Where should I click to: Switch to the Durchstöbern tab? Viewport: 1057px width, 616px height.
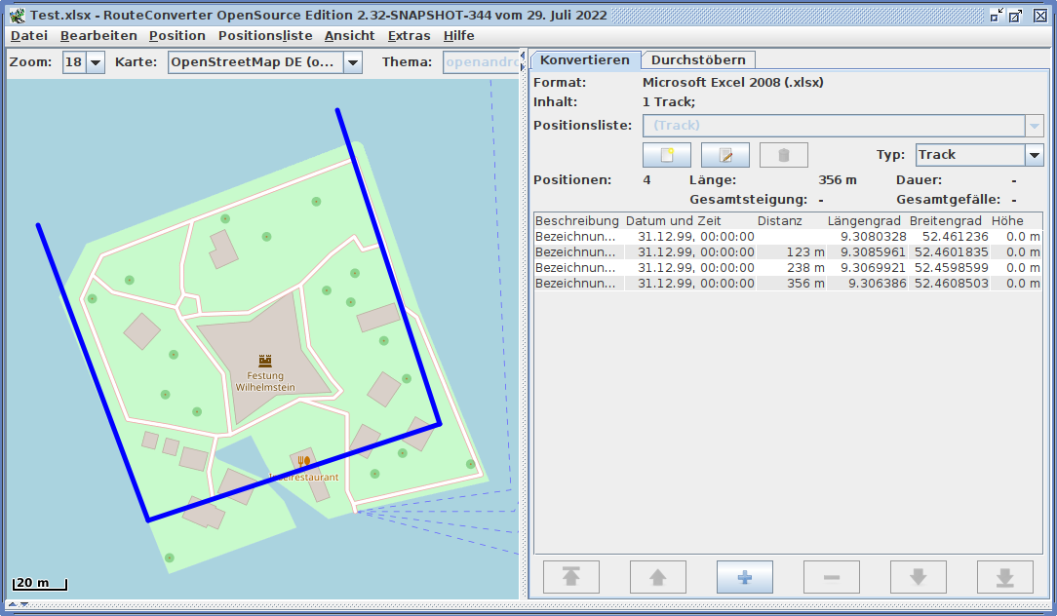point(698,60)
